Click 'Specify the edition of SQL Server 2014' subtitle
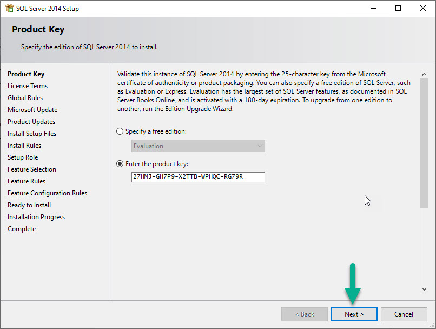 (89, 47)
